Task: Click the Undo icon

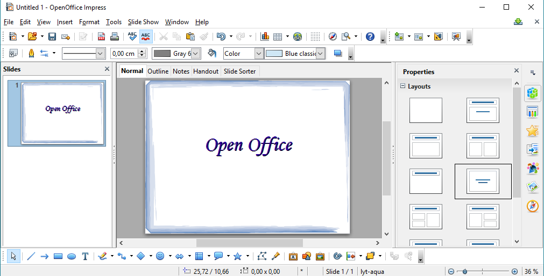Action: (x=221, y=37)
